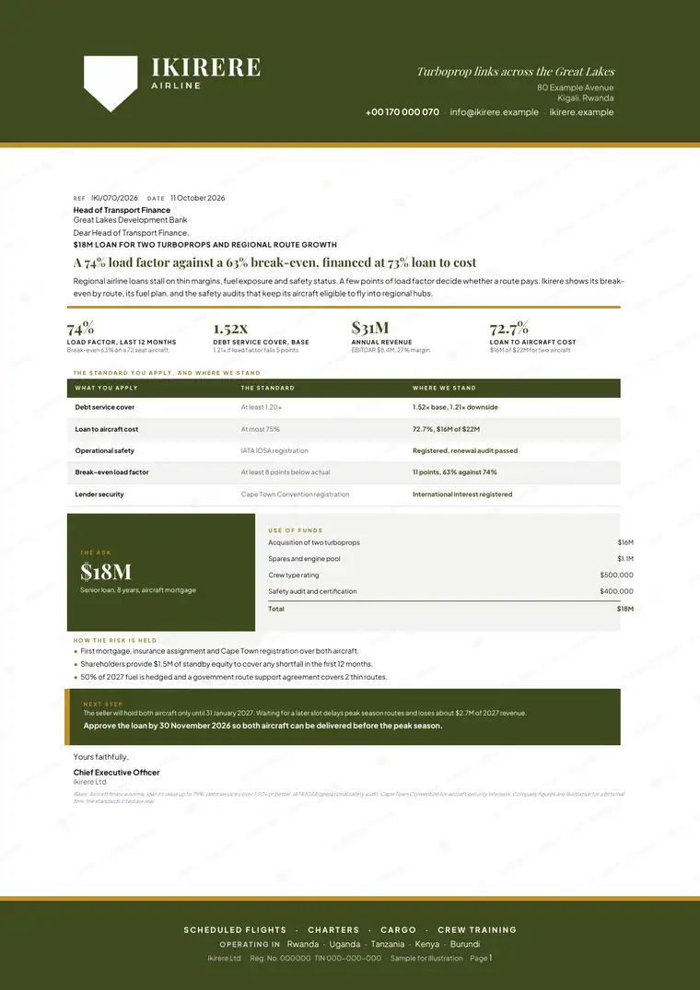Click the address line '80 Example Avenue'

click(576, 87)
